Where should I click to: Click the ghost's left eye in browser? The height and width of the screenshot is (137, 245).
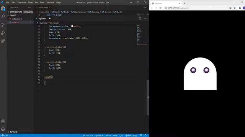193,70
